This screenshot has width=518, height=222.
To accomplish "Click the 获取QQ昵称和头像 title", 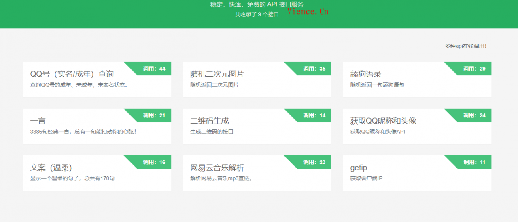I will [383, 121].
